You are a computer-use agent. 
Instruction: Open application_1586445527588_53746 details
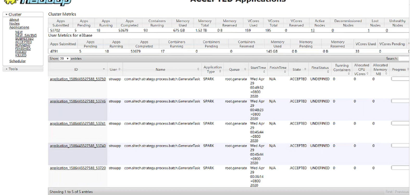pyautogui.click(x=78, y=101)
